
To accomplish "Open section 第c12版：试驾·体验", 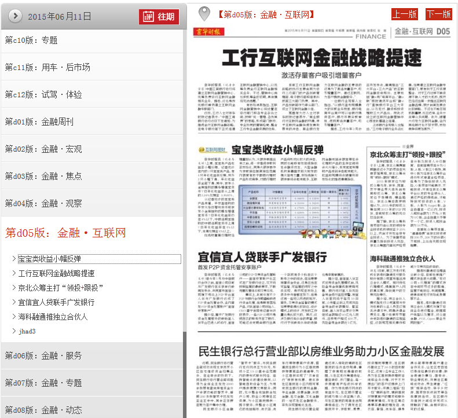I will [x=92, y=94].
